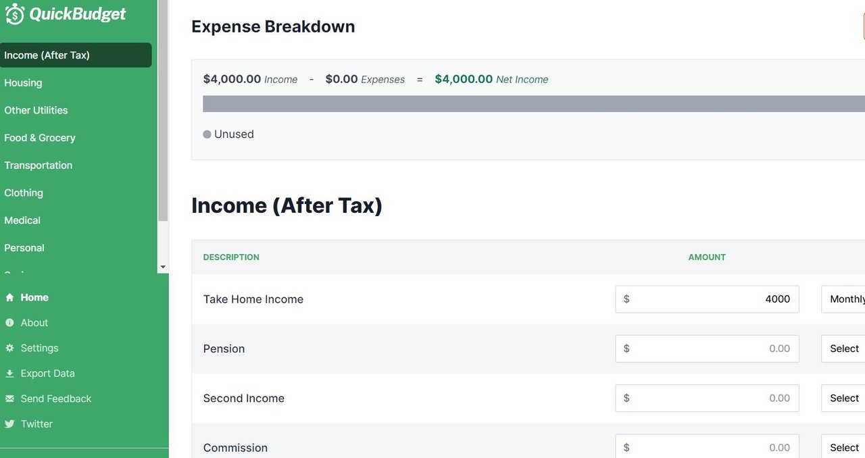This screenshot has height=458, width=865.
Task: Click the sidebar scroll down arrow
Action: coord(163,268)
